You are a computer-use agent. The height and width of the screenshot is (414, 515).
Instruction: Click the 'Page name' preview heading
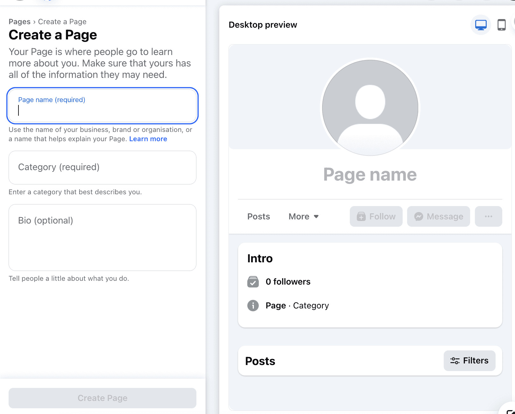click(370, 175)
